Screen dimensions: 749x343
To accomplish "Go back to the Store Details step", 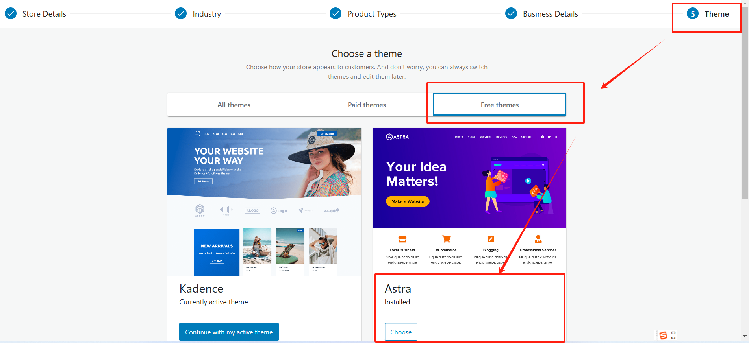I will point(44,14).
